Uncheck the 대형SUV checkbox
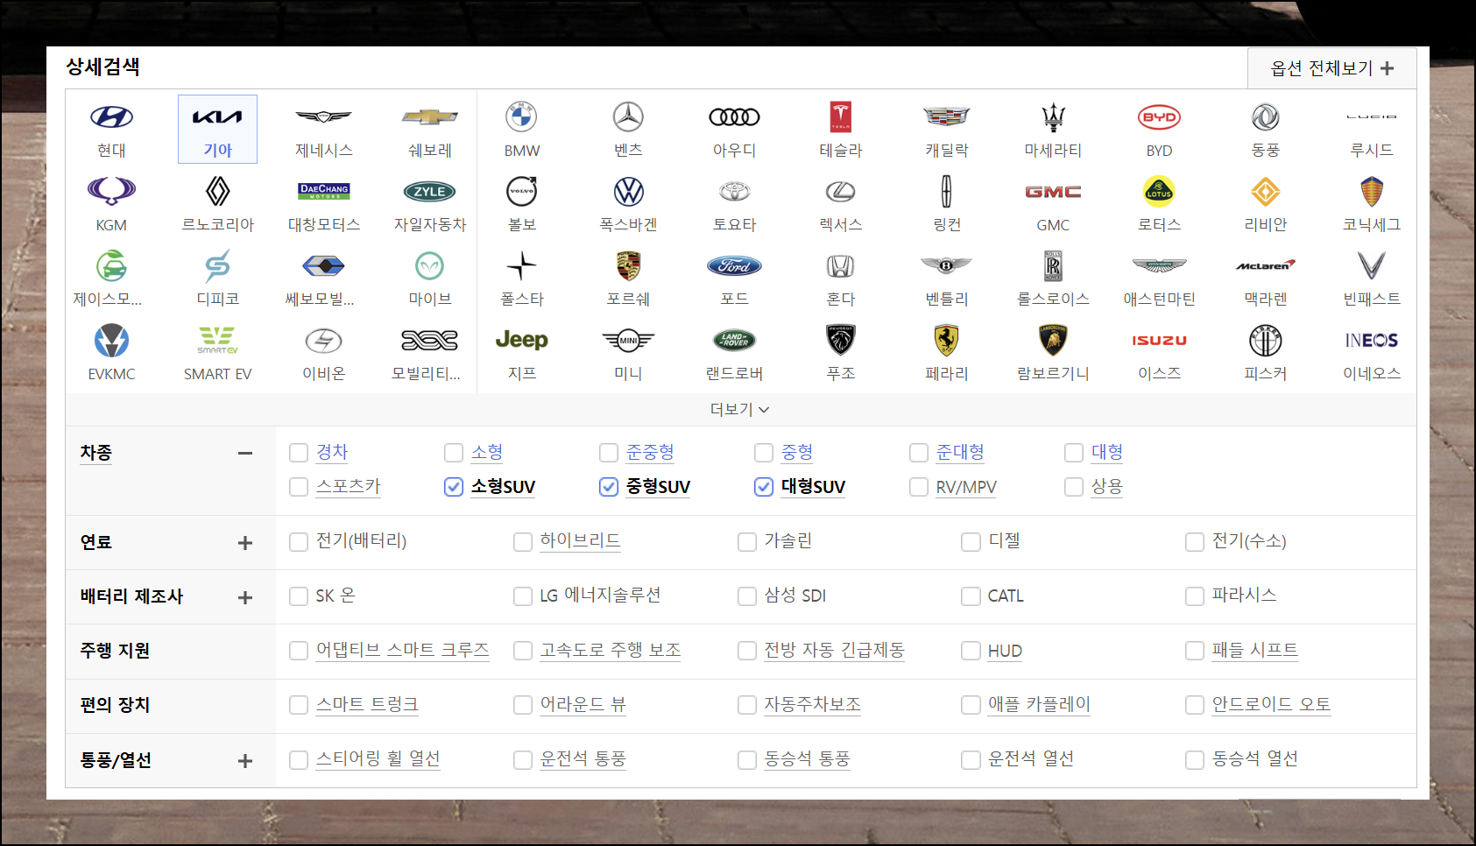This screenshot has height=846, width=1476. click(x=764, y=487)
